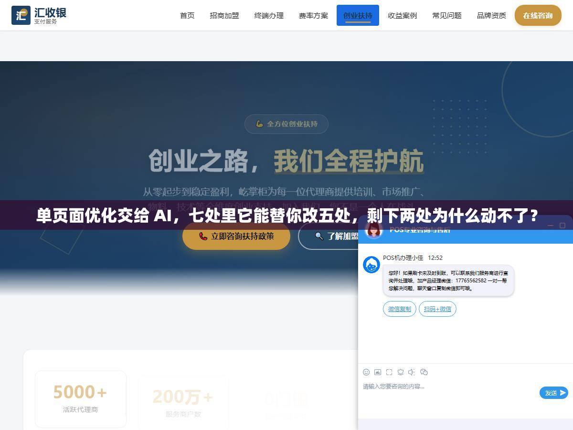Minimize the chat widget window
This screenshot has height=430, width=573.
pyautogui.click(x=551, y=225)
